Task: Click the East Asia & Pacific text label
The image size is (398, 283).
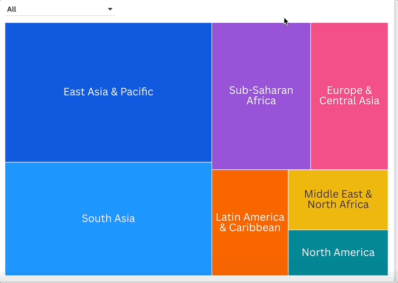Action: click(108, 92)
